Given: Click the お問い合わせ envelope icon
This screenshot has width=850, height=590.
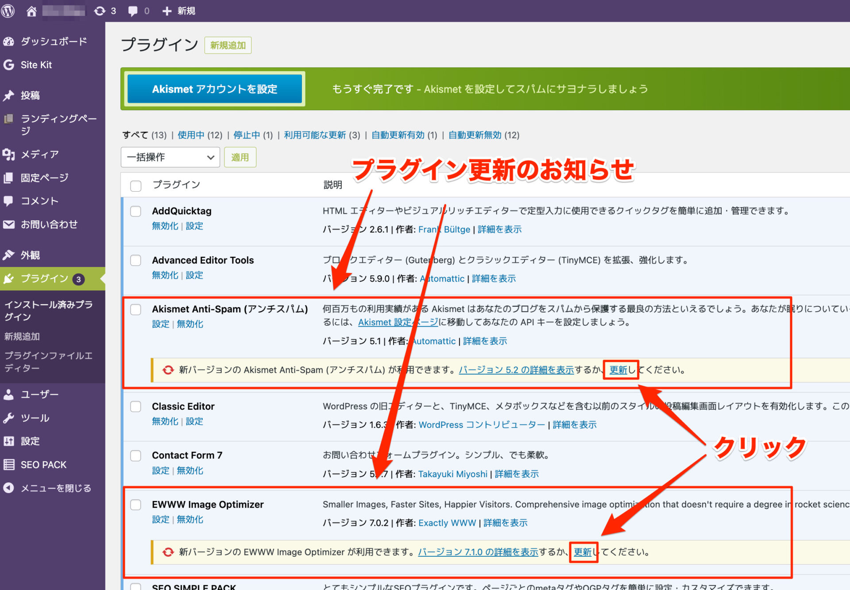Looking at the screenshot, I should tap(8, 224).
